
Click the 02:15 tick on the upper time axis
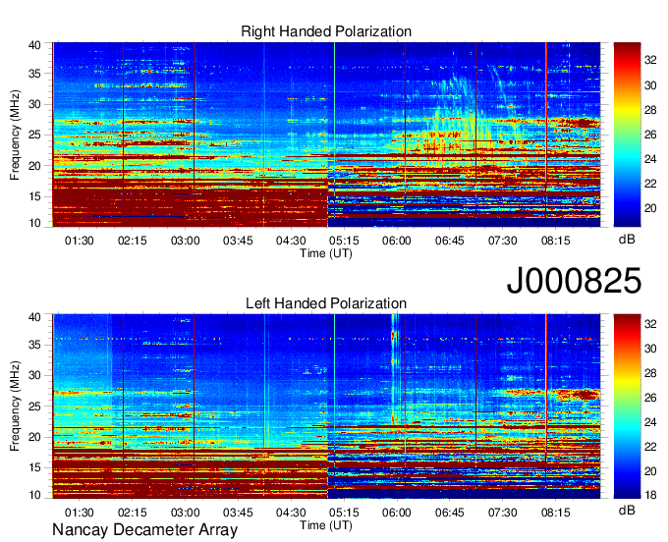(x=132, y=241)
